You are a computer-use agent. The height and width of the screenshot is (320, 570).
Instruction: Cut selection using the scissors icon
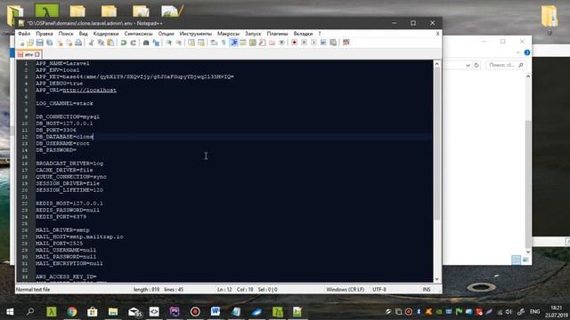click(x=91, y=43)
